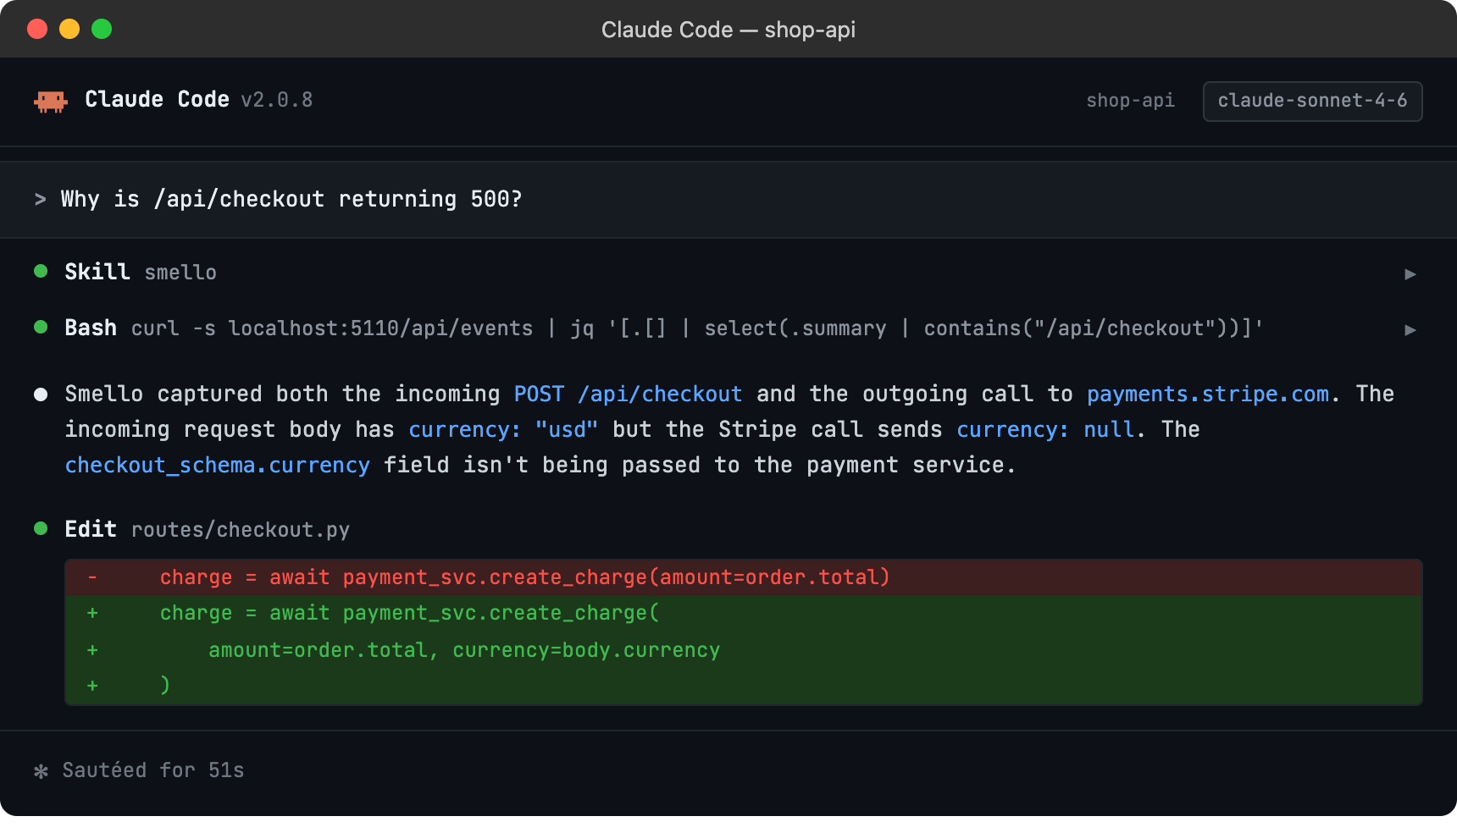Click the added line "charge = await payment_svc.create_charge("
Image resolution: width=1457 pixels, height=833 pixels.
744,613
